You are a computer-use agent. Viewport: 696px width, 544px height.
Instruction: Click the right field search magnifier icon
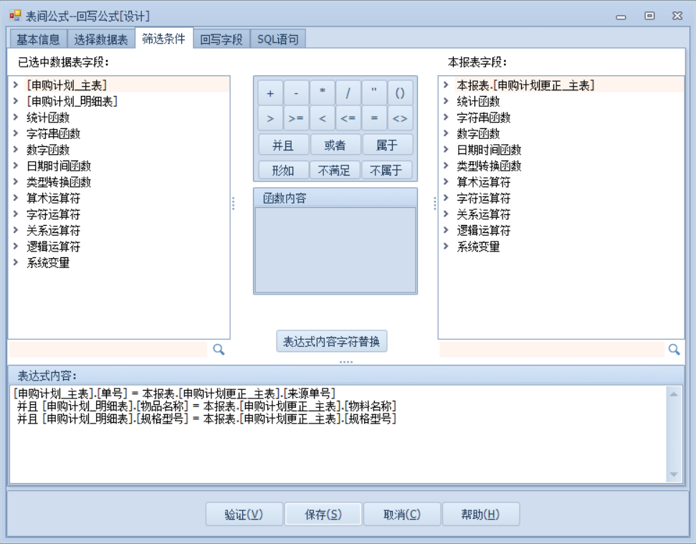(x=674, y=349)
